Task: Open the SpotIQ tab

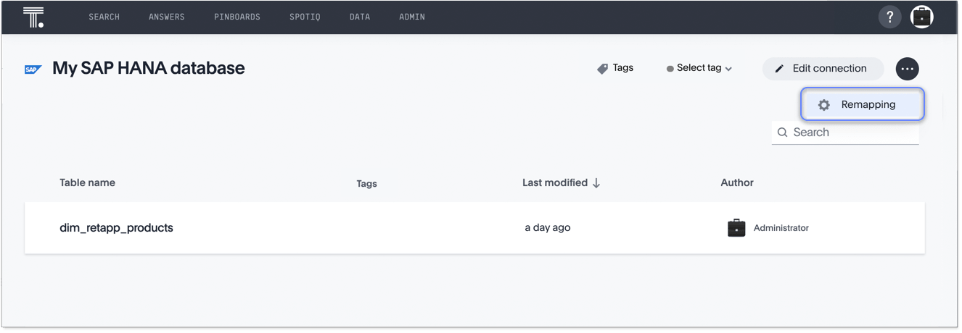Action: click(305, 17)
